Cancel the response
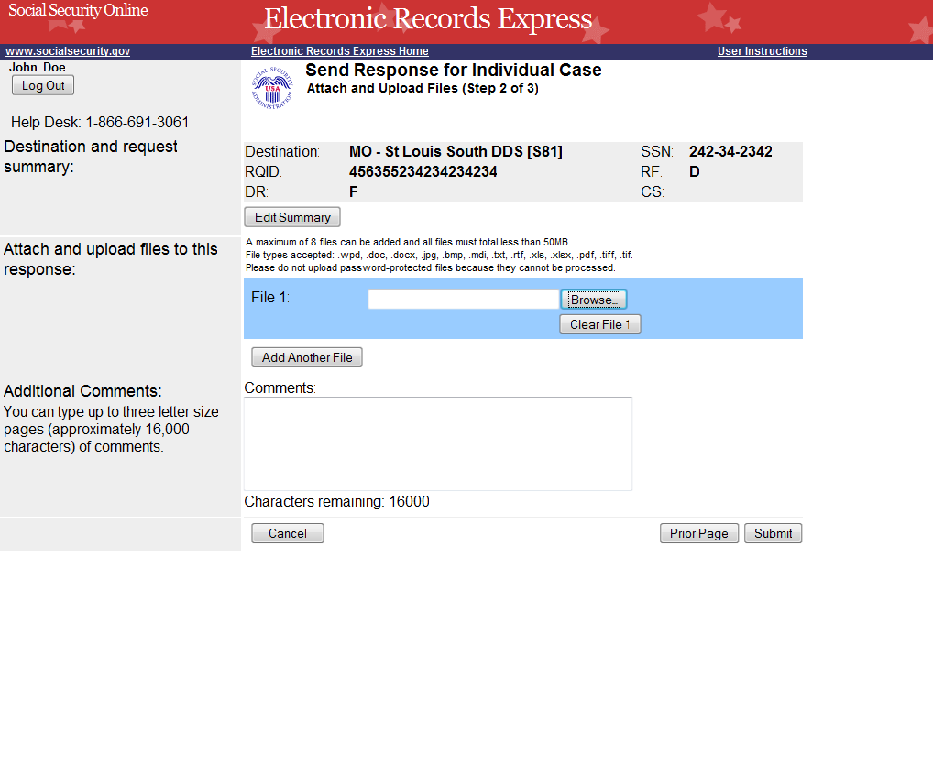The height and width of the screenshot is (774, 933). (x=288, y=533)
